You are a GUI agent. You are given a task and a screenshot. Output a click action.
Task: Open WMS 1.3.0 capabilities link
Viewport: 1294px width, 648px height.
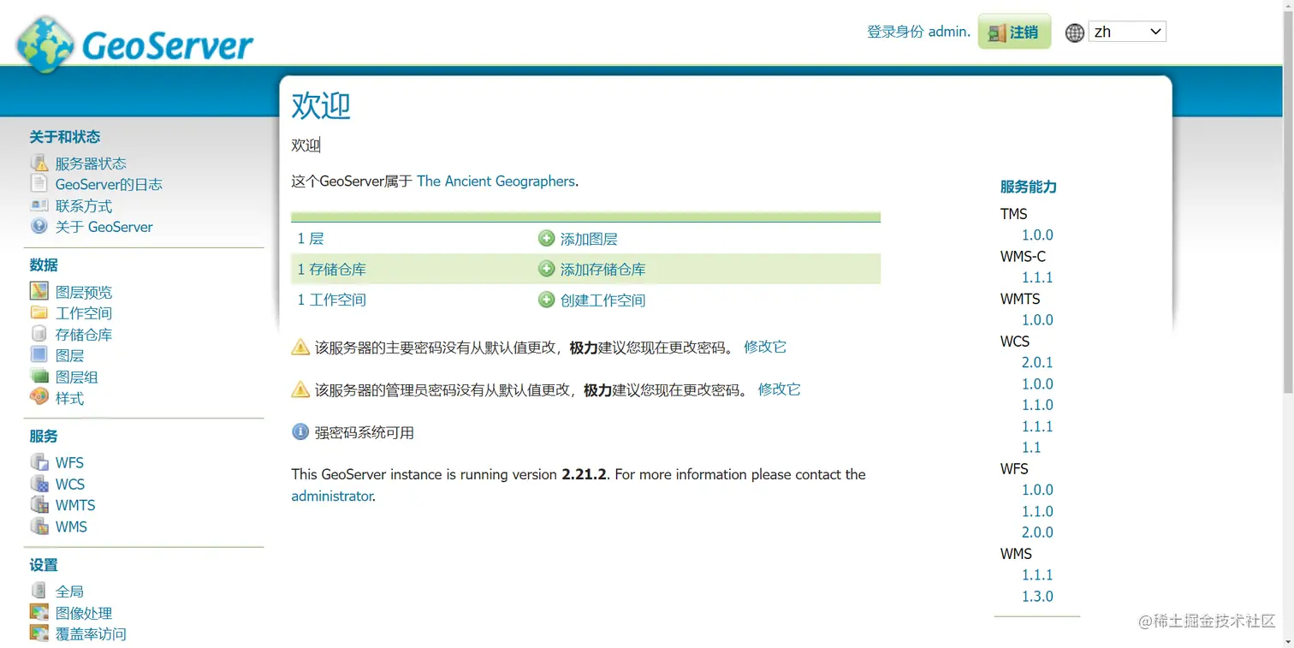coord(1037,597)
